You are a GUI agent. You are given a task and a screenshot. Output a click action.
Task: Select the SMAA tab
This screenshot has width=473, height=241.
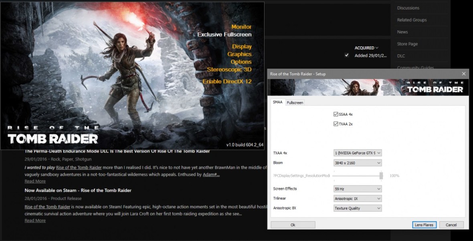pos(277,103)
